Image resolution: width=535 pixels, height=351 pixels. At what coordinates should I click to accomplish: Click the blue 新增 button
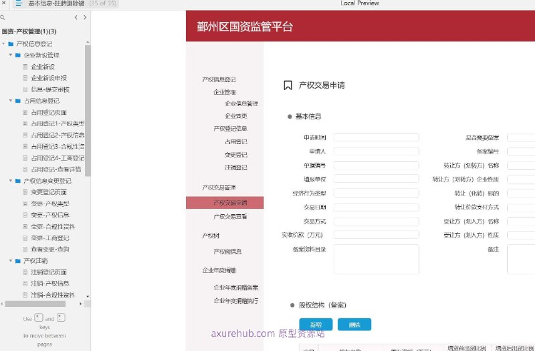click(316, 324)
